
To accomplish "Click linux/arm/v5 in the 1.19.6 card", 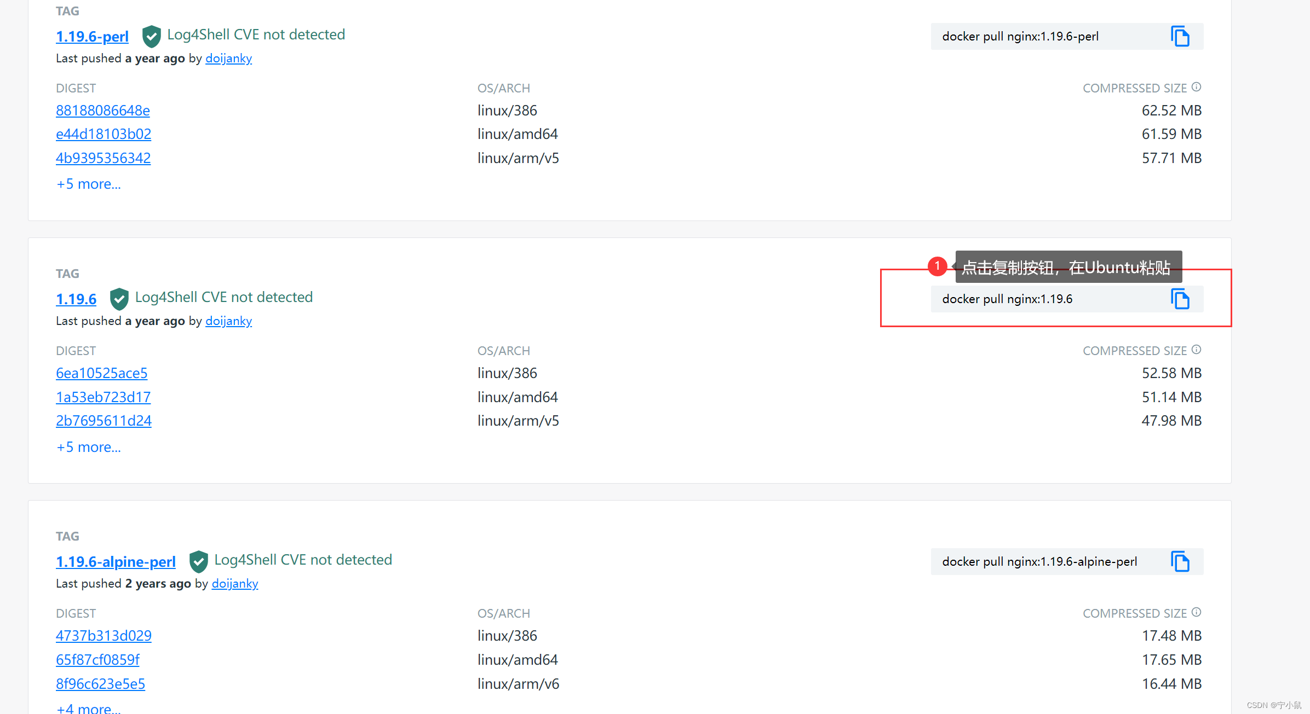I will [518, 421].
